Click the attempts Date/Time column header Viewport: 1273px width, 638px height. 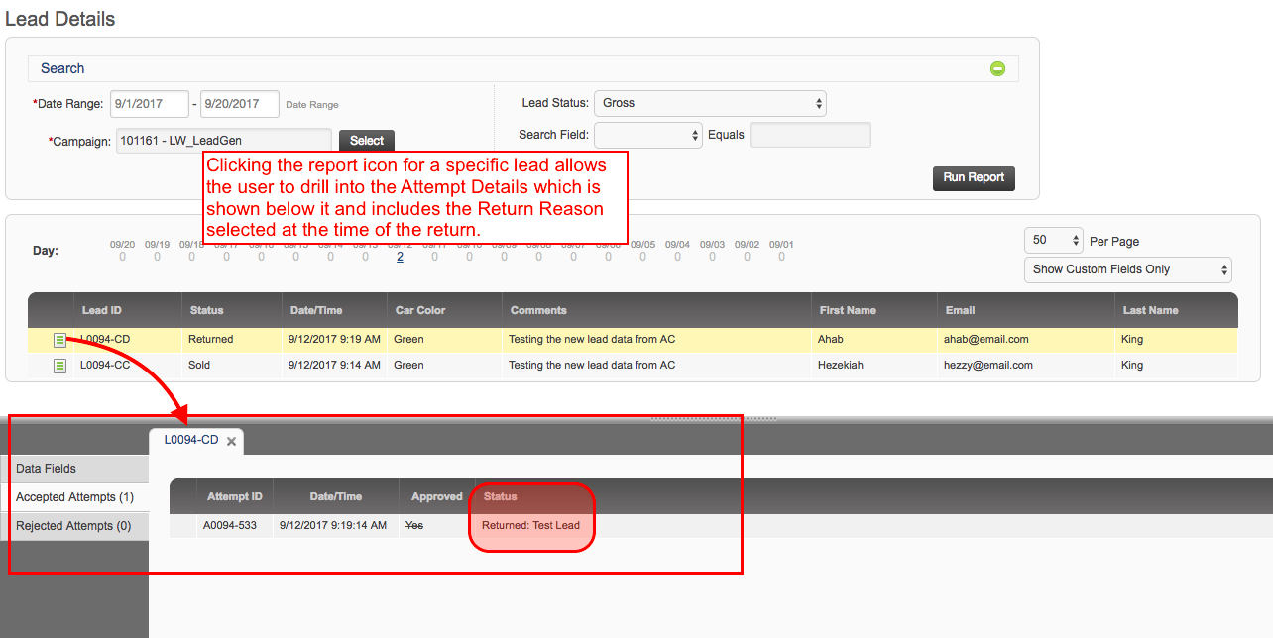[336, 496]
